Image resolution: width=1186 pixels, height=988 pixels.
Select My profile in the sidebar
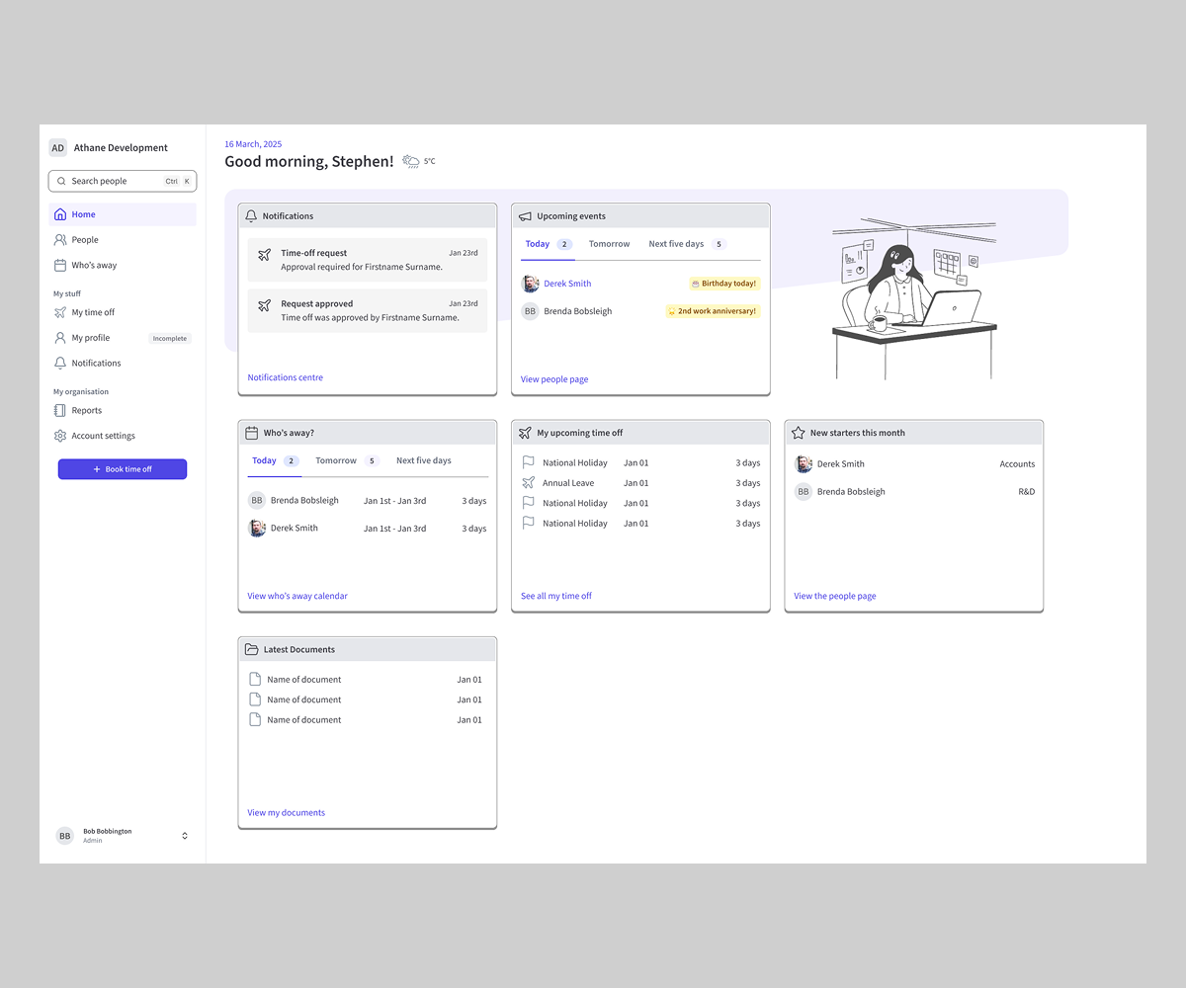tap(91, 338)
